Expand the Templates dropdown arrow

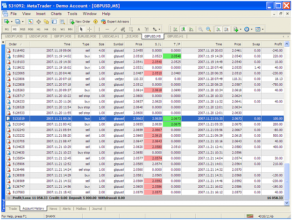263,29
